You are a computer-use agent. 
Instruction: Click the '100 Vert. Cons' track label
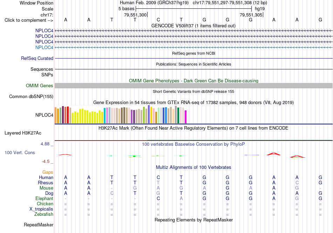point(20,152)
